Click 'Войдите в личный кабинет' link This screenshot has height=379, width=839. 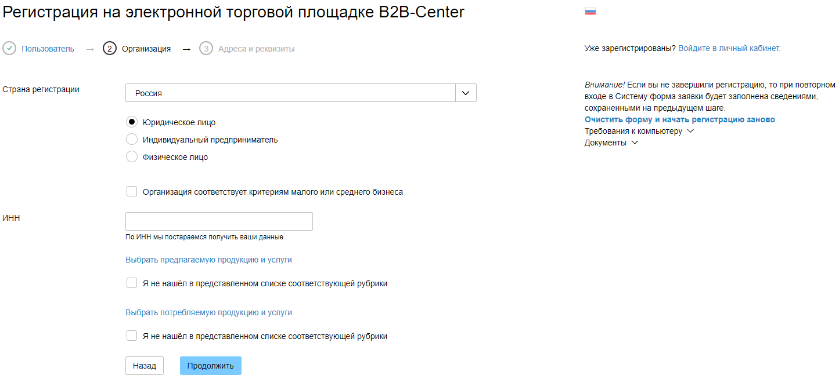coord(729,49)
